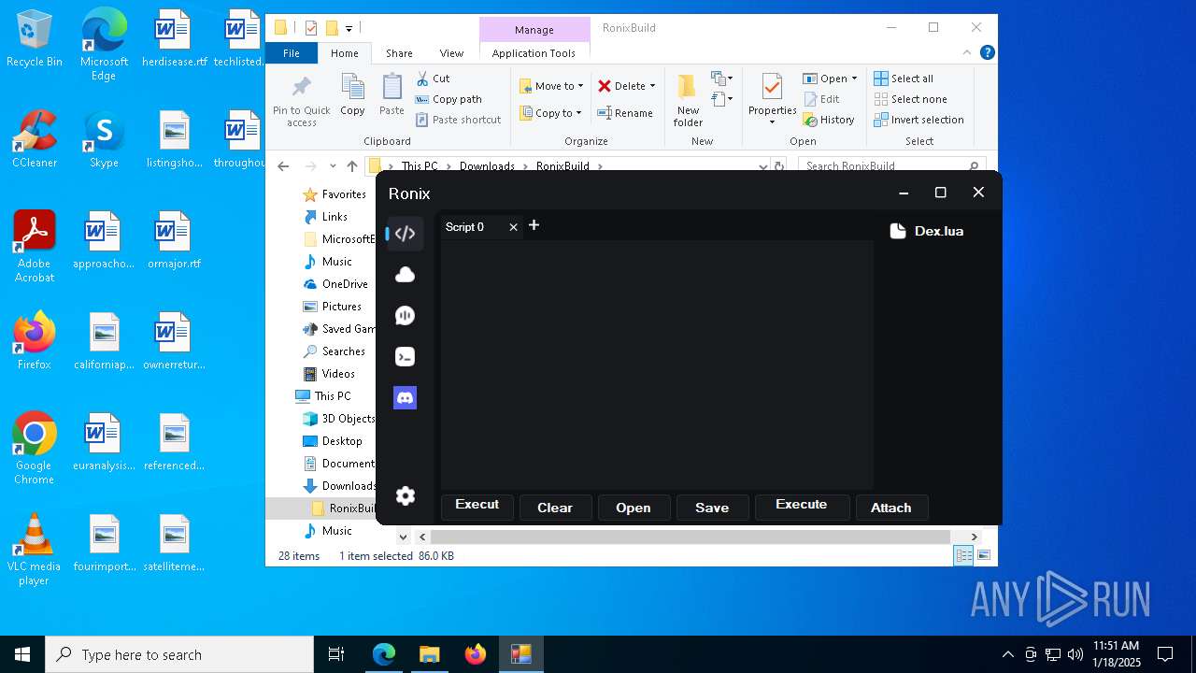Open Properties in the ribbon
The width and height of the screenshot is (1196, 673).
point(772,99)
